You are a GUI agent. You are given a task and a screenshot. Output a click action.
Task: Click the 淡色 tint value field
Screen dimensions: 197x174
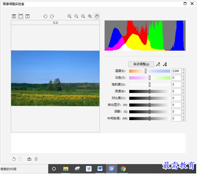[176, 78]
